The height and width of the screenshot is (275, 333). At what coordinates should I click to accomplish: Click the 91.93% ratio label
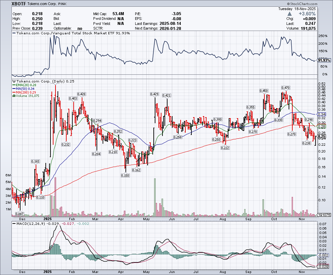[324, 60]
